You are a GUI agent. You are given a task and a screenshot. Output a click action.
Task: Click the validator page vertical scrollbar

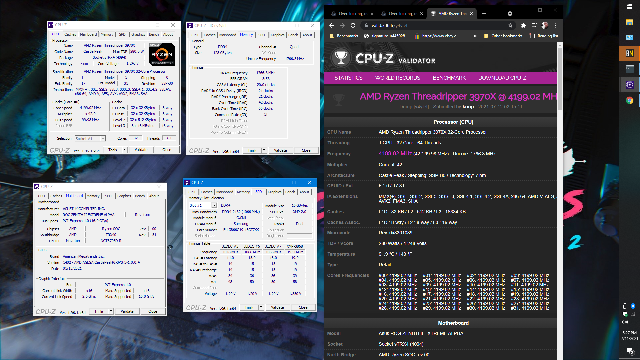tap(560, 79)
